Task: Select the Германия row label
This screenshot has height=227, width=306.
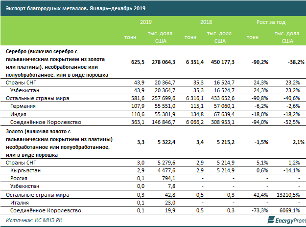Action: click(x=24, y=106)
